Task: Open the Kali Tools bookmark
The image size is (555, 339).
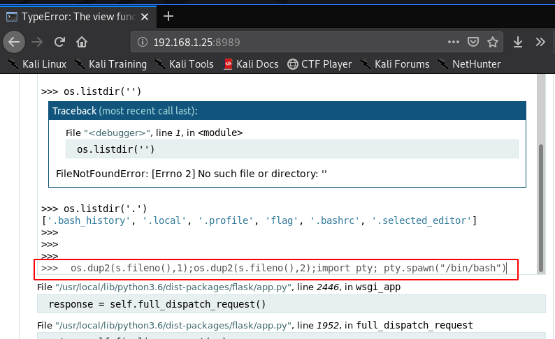Action: [185, 64]
